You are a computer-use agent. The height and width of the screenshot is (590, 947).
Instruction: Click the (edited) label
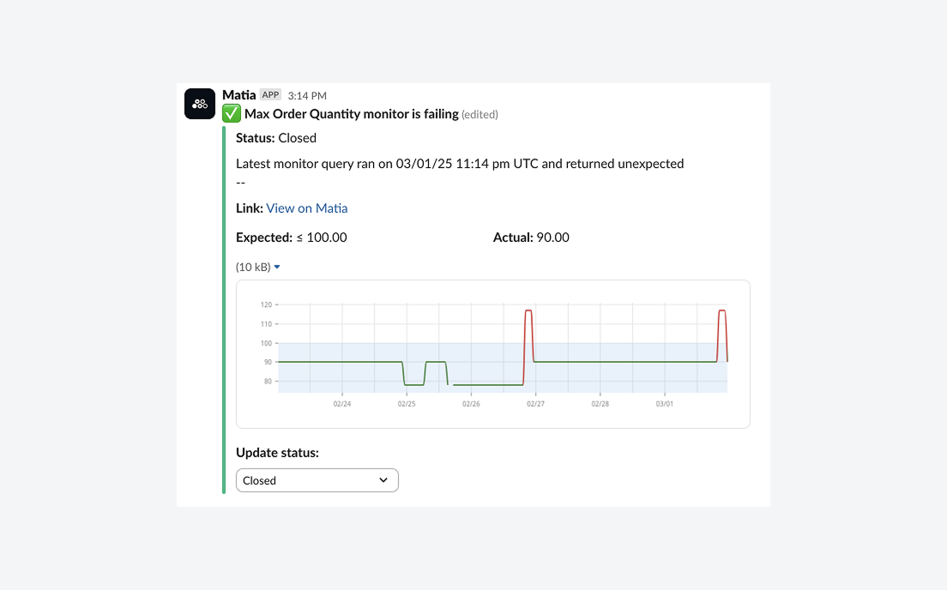click(481, 113)
